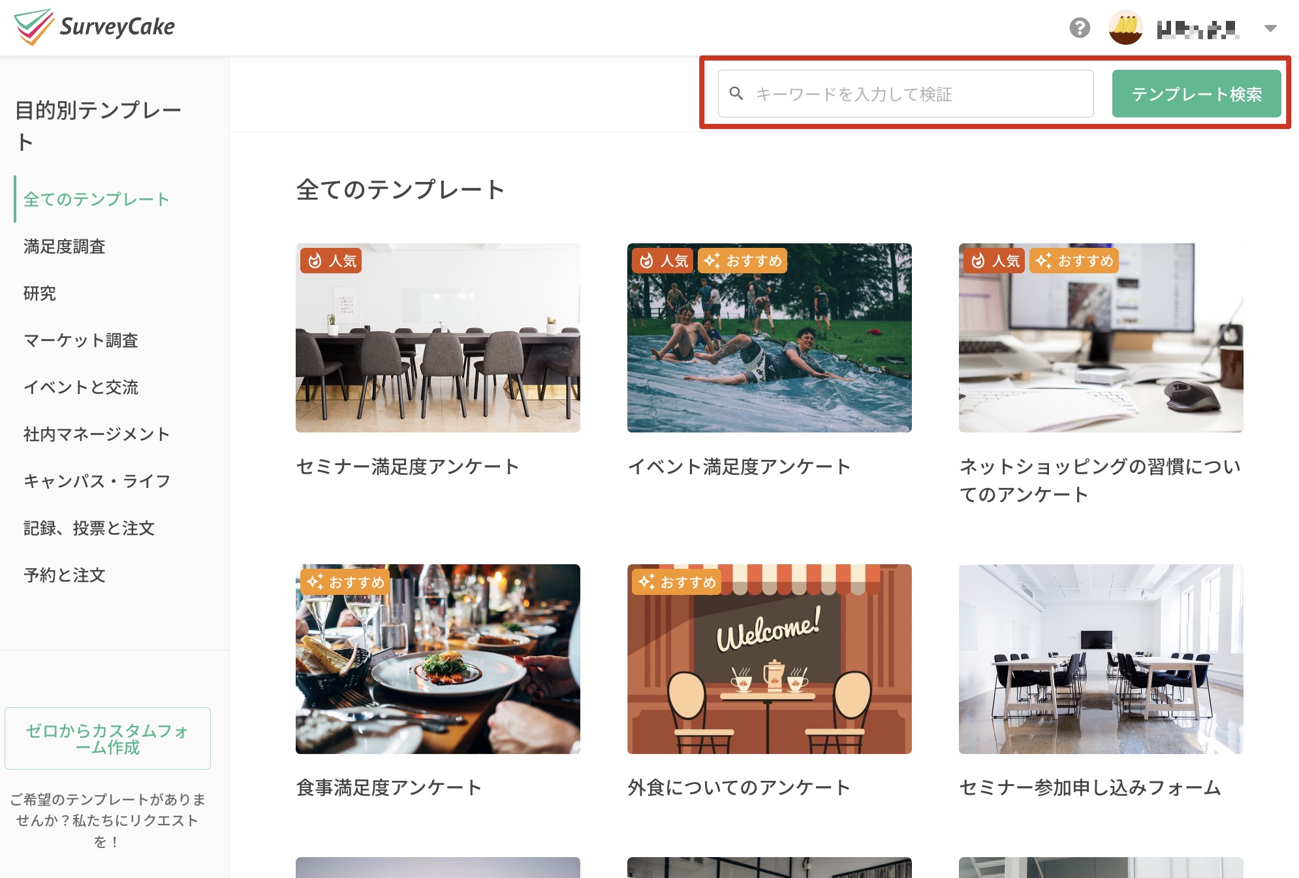This screenshot has width=1299, height=878.
Task: Click 人気 badge on net shopping card
Action: click(994, 261)
